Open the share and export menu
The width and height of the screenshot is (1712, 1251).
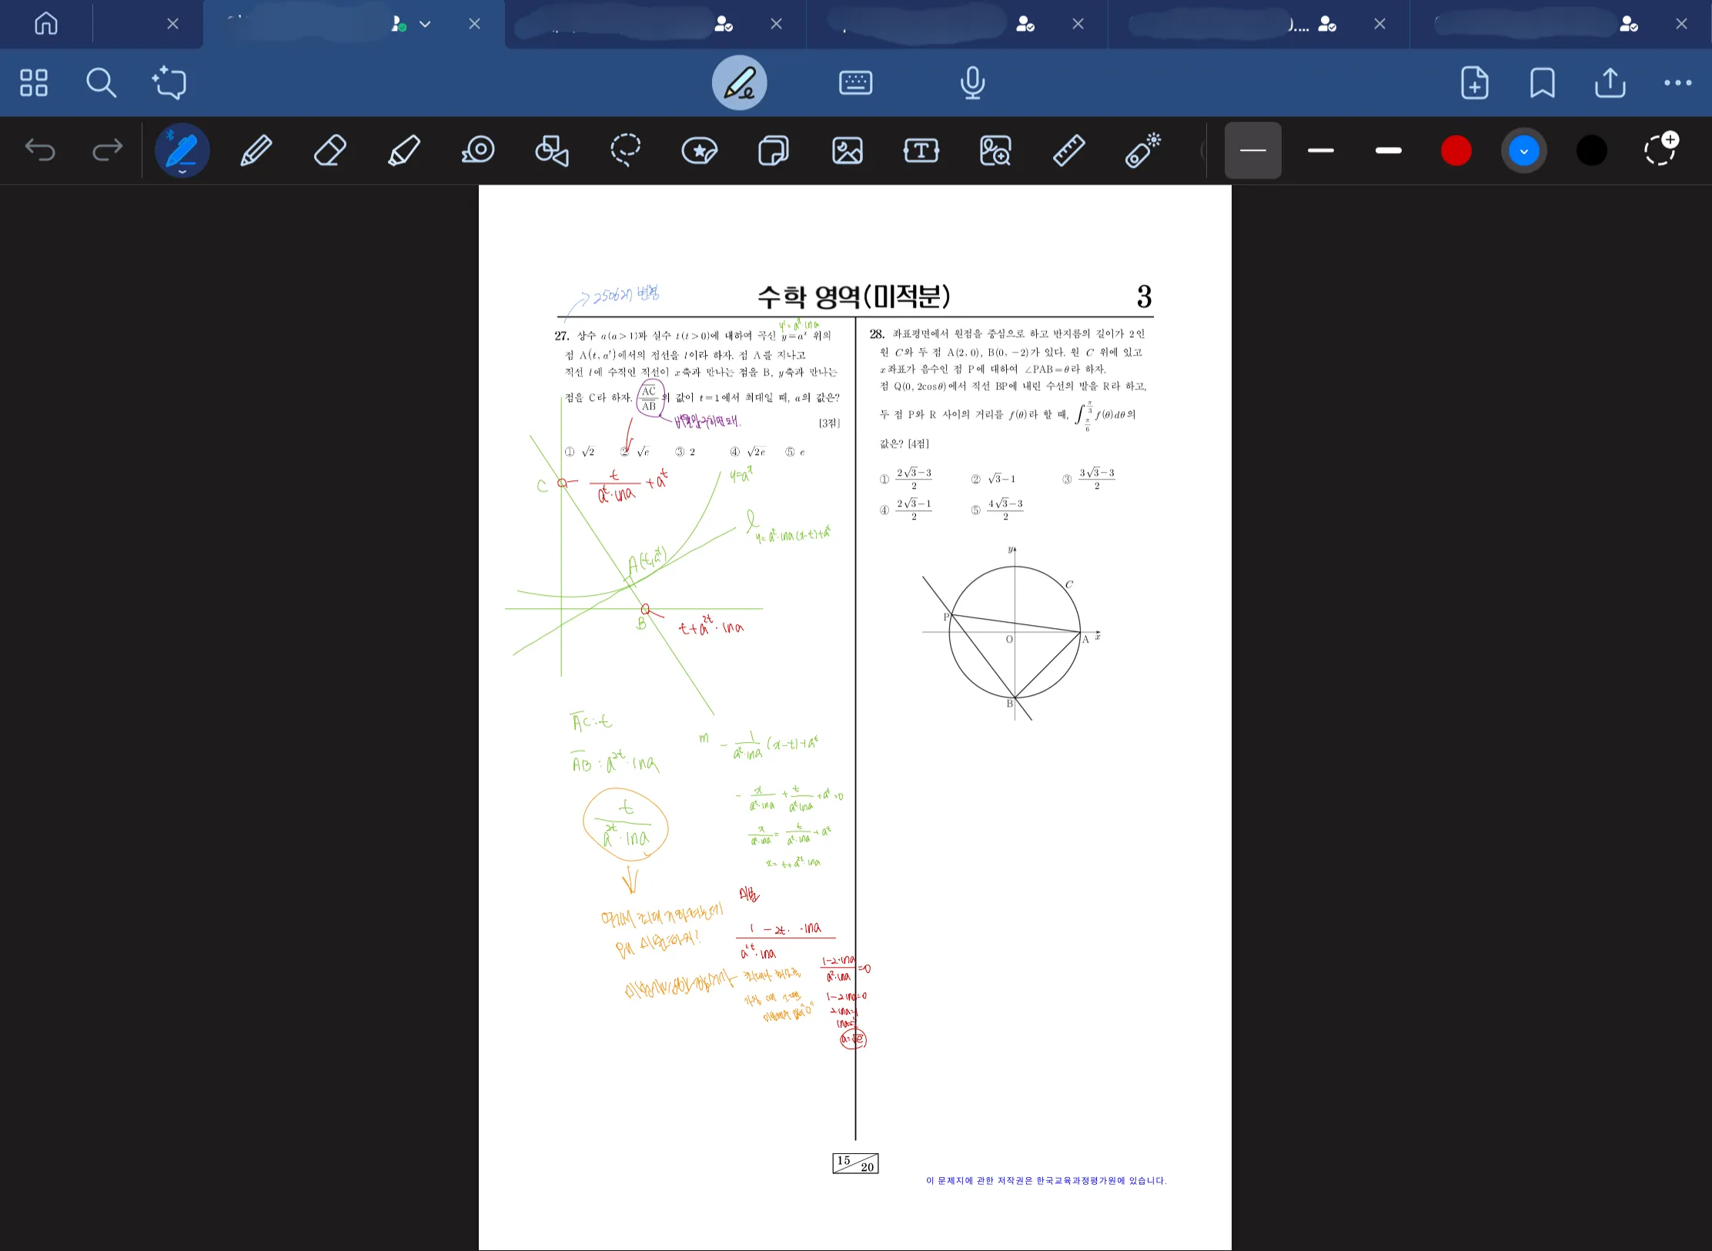coord(1610,83)
